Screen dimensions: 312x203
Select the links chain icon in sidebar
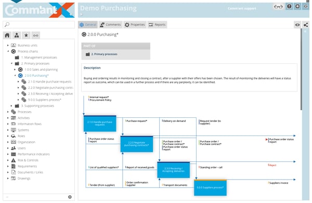[36, 35]
